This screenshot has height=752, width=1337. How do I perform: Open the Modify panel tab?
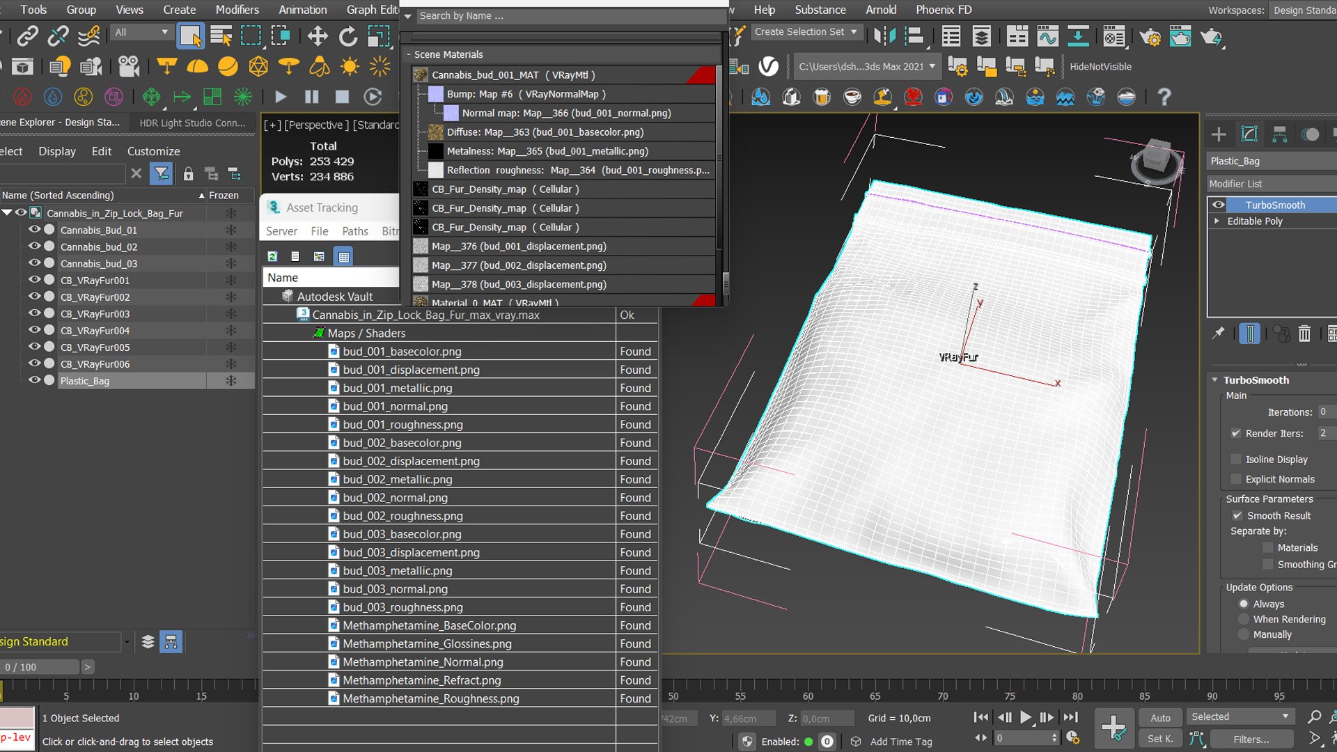coord(1249,134)
